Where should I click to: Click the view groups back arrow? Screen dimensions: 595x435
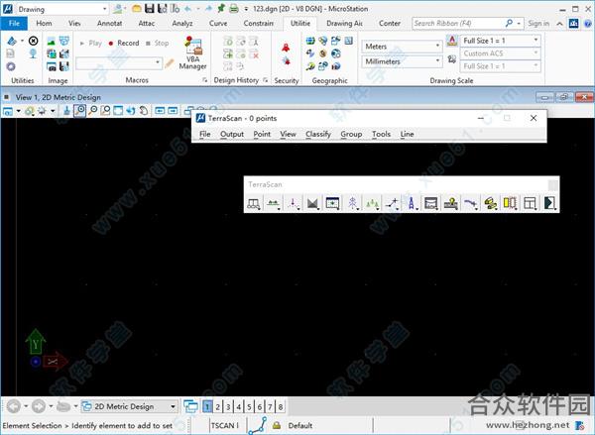coord(14,406)
